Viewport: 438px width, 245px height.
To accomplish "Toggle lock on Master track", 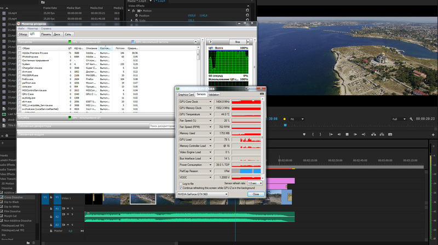I will [x=51, y=231].
